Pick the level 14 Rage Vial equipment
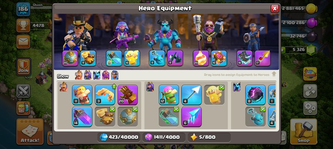333x149 pixels. 82,116
